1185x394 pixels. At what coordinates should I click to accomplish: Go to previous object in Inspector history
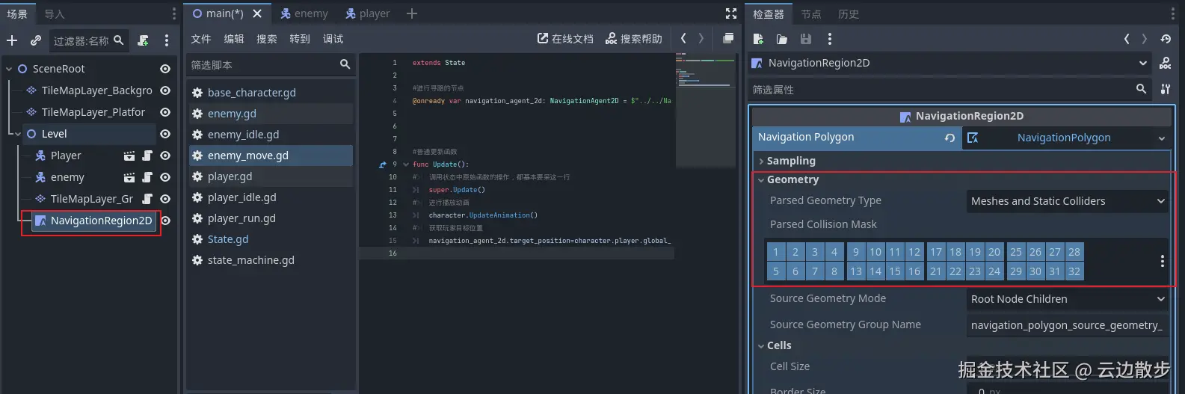pos(1127,39)
